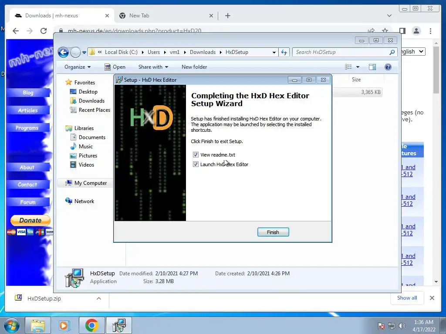Open the Chrome profile avatar icon

pyautogui.click(x=416, y=31)
